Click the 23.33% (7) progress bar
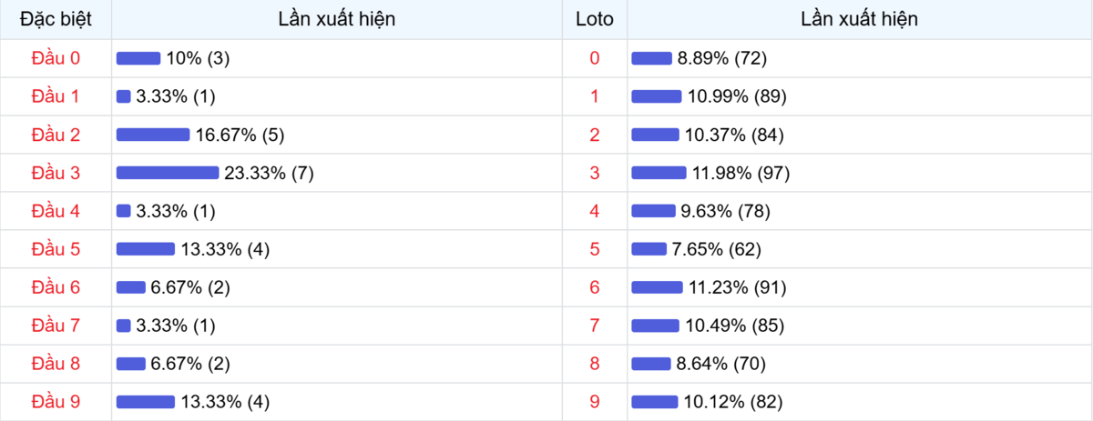Image resolution: width=1093 pixels, height=421 pixels. 168,173
